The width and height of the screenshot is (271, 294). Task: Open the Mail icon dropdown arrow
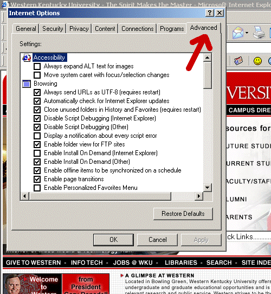[x=247, y=33]
